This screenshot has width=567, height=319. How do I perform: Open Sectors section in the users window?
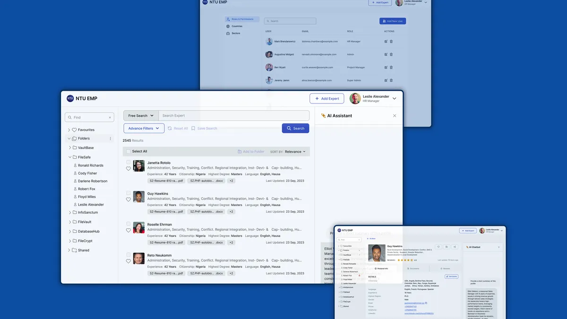point(233,34)
